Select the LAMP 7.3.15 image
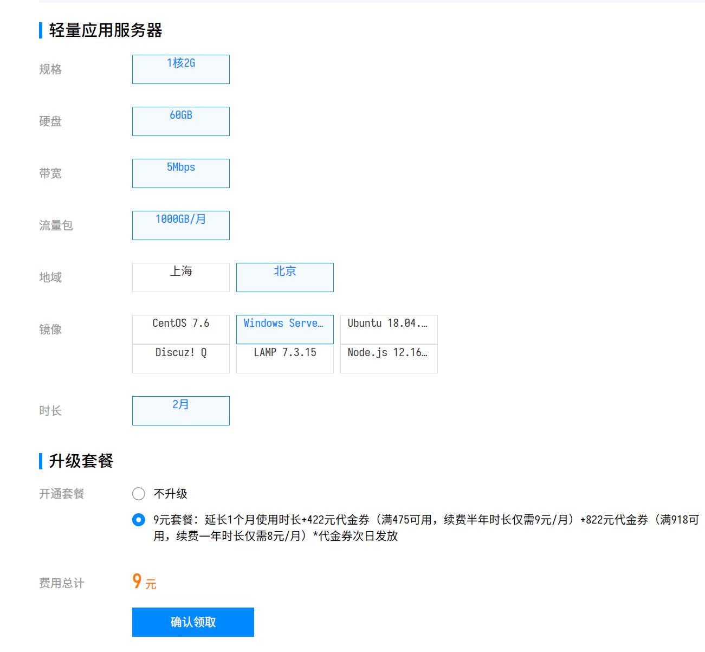The image size is (705, 652). coord(284,358)
